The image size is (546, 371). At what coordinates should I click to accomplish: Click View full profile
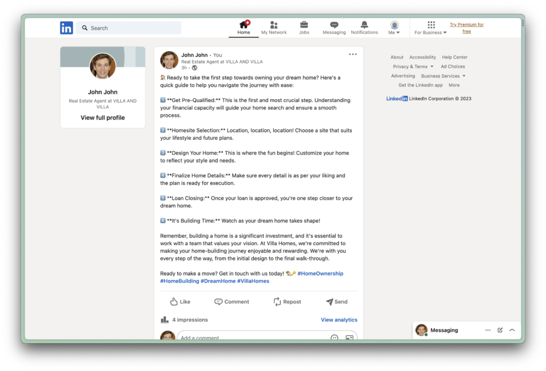[x=103, y=117]
